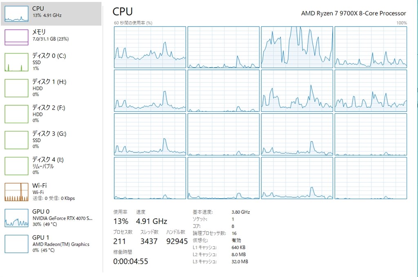Image resolution: width=418 pixels, height=277 pixels.
Task: Click the first logical processor graph
Action: (x=150, y=47)
